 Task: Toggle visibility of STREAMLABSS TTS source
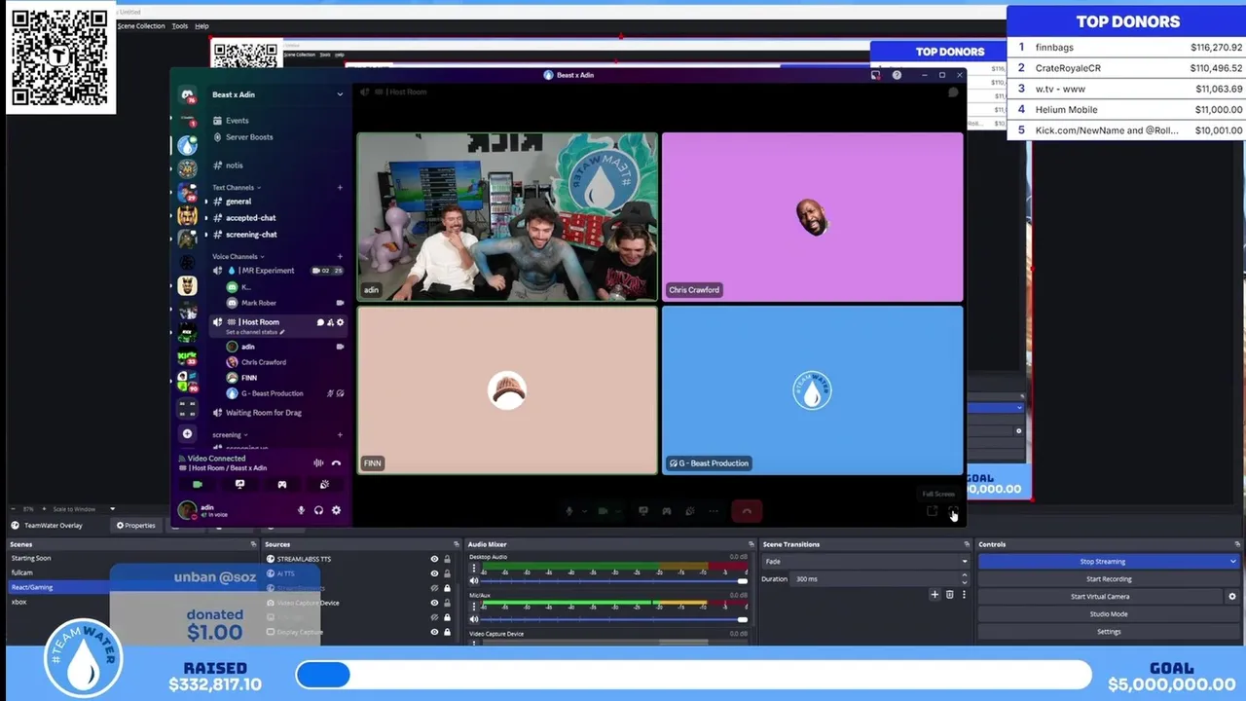434,559
